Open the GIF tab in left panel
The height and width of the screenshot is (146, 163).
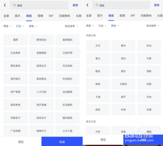tap(51, 16)
